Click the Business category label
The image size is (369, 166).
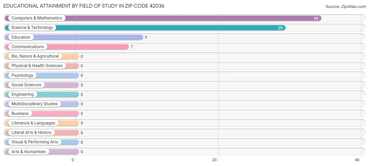pyautogui.click(x=20, y=114)
